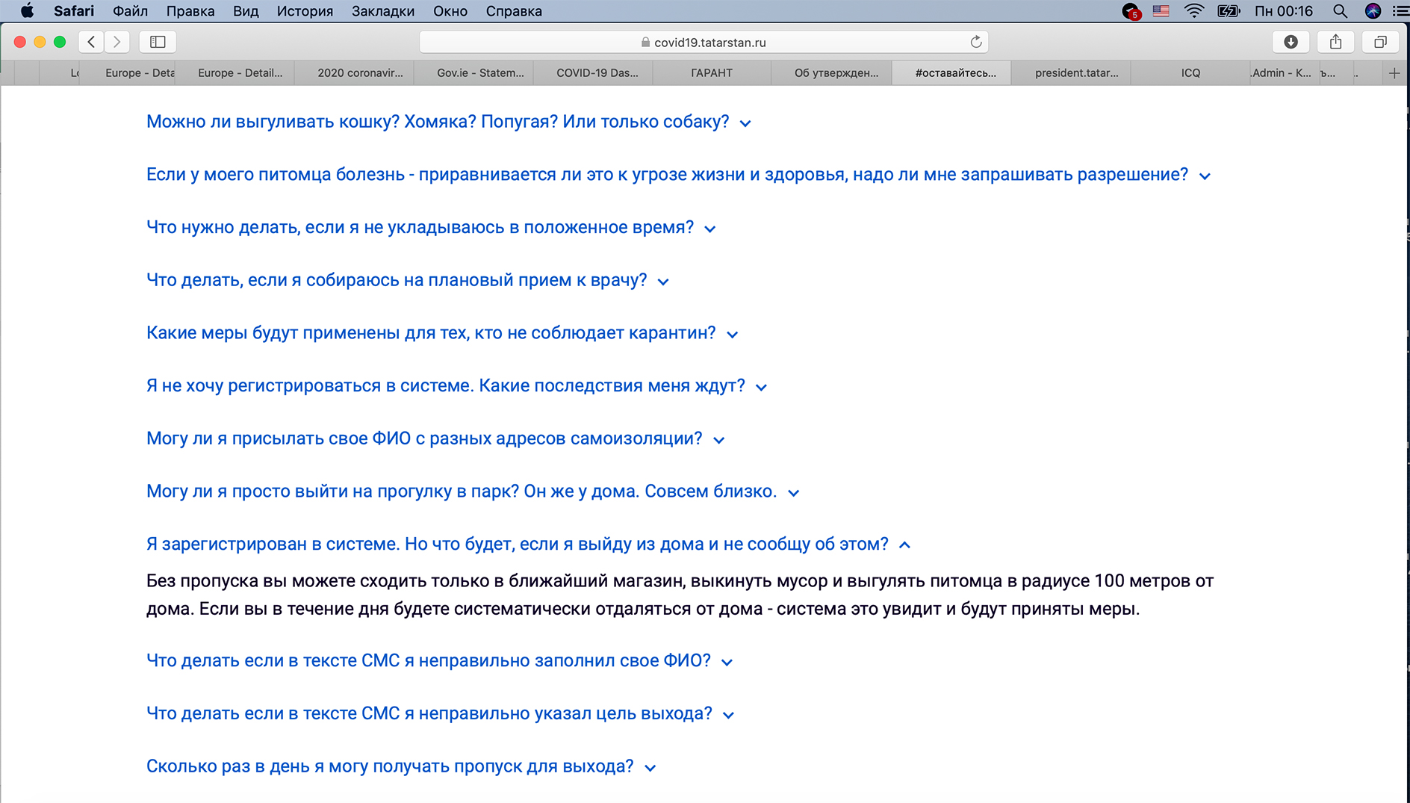Add a new tab with plus icon

point(1394,72)
